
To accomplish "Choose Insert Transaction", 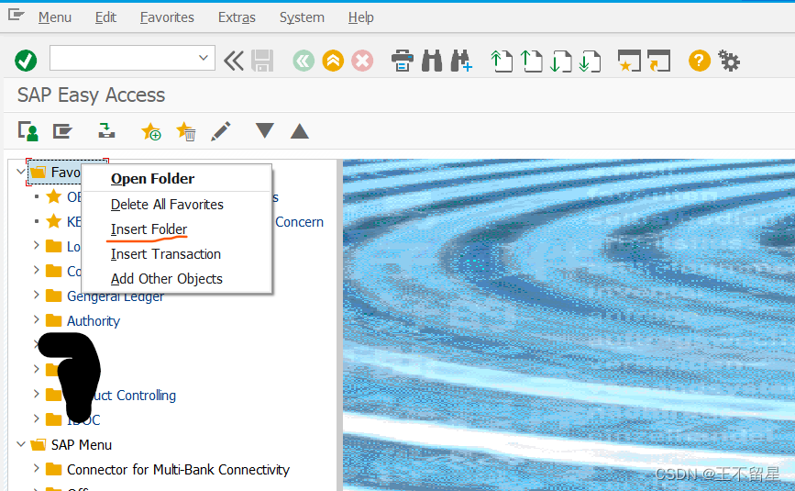I will click(x=176, y=254).
